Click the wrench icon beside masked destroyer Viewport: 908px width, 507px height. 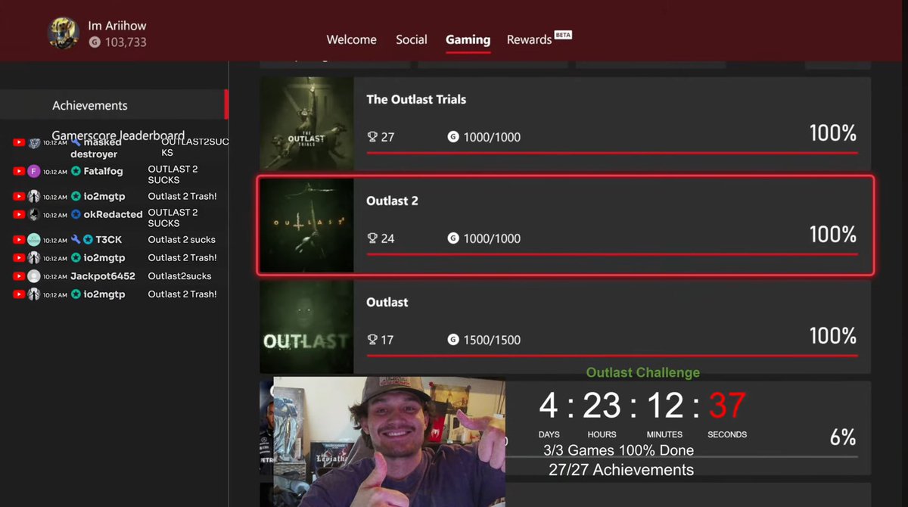click(76, 142)
